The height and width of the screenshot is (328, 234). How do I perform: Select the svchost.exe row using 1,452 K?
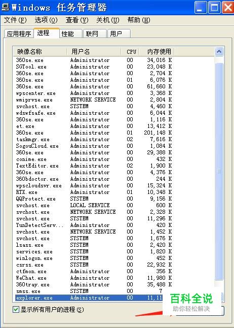click(94, 232)
